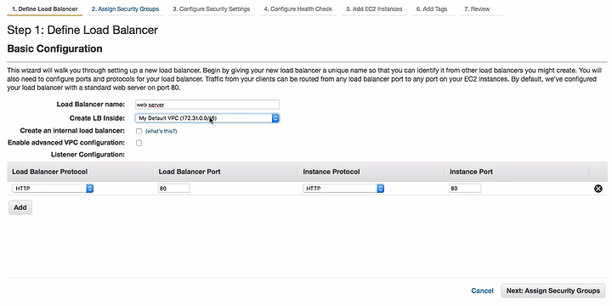Open the Create LB Inside VPC dropdown
Screen dimensions: 612x306
[207, 118]
